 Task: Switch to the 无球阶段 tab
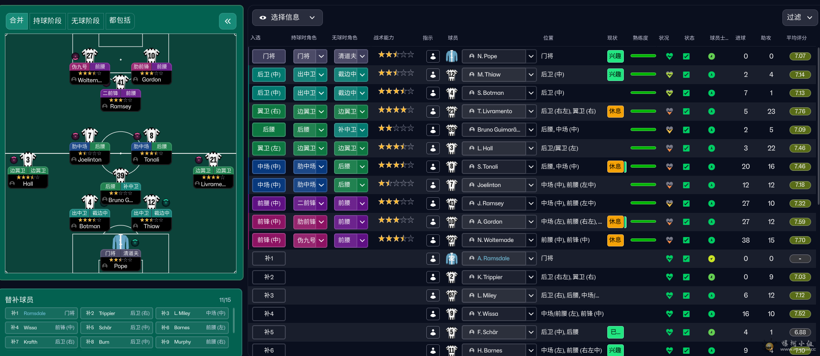click(x=85, y=21)
